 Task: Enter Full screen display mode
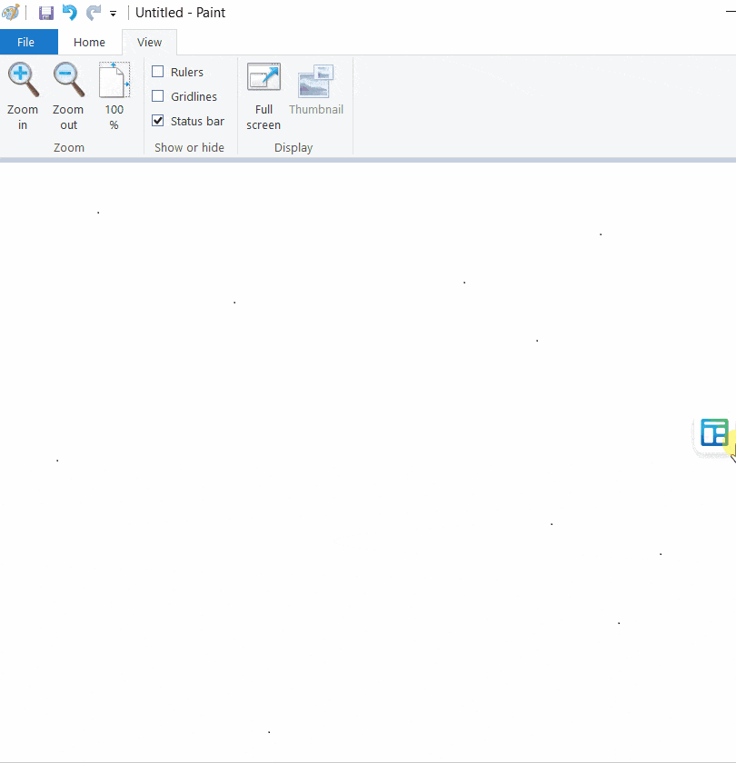[264, 79]
